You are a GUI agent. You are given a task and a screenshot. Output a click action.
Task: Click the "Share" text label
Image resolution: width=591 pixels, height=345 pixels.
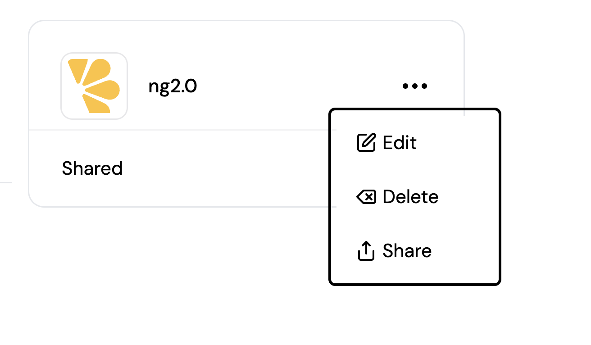click(x=407, y=251)
